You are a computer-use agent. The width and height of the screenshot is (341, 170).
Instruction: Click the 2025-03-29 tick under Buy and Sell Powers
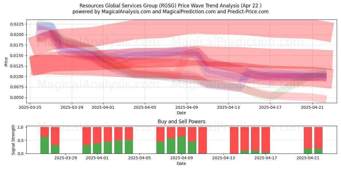[x=66, y=158]
